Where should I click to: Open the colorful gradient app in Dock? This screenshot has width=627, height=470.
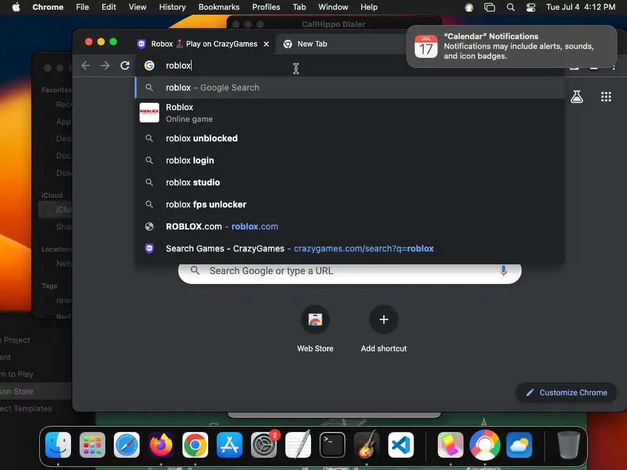click(x=450, y=445)
